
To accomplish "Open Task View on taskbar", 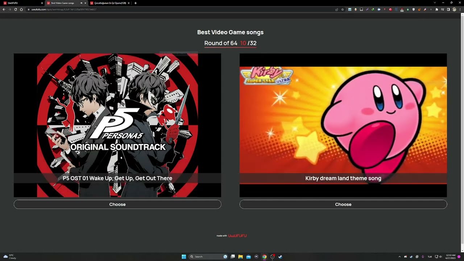I will tap(233, 257).
